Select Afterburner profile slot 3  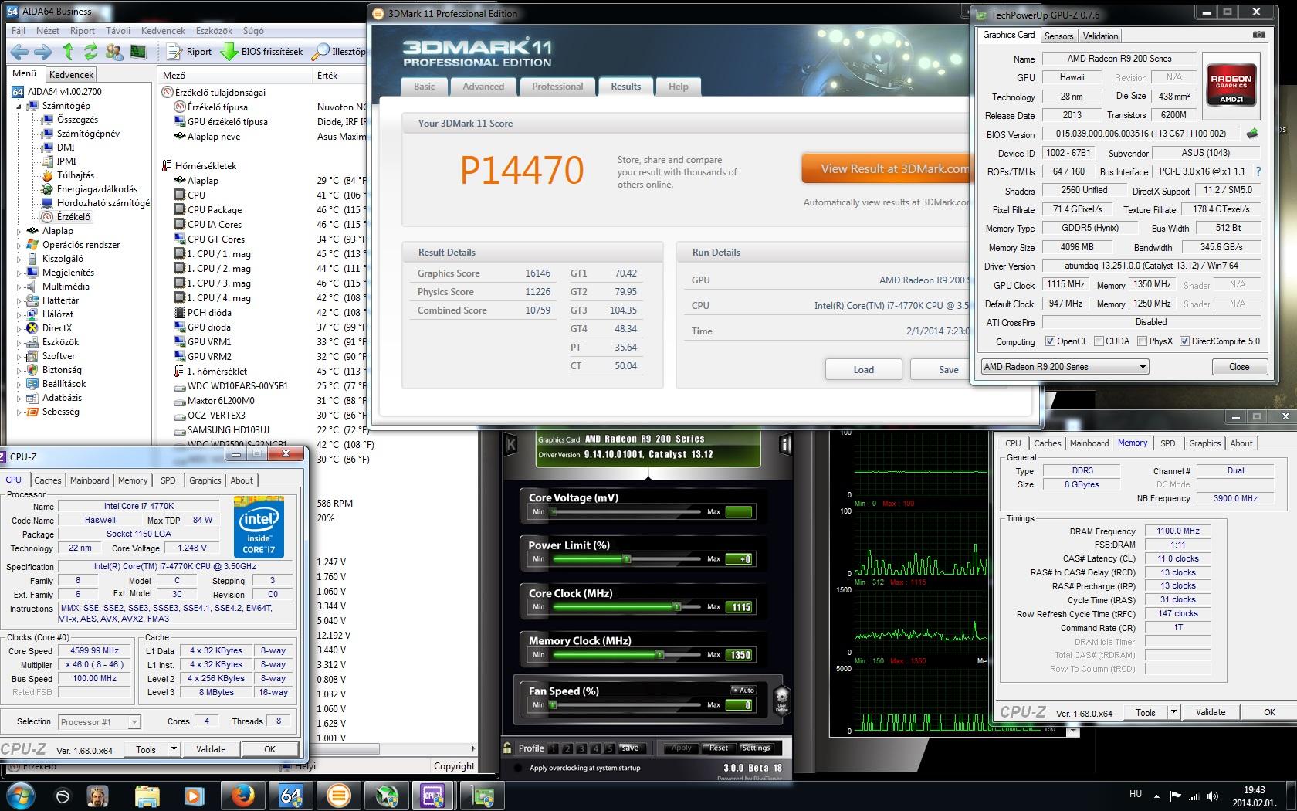[581, 748]
